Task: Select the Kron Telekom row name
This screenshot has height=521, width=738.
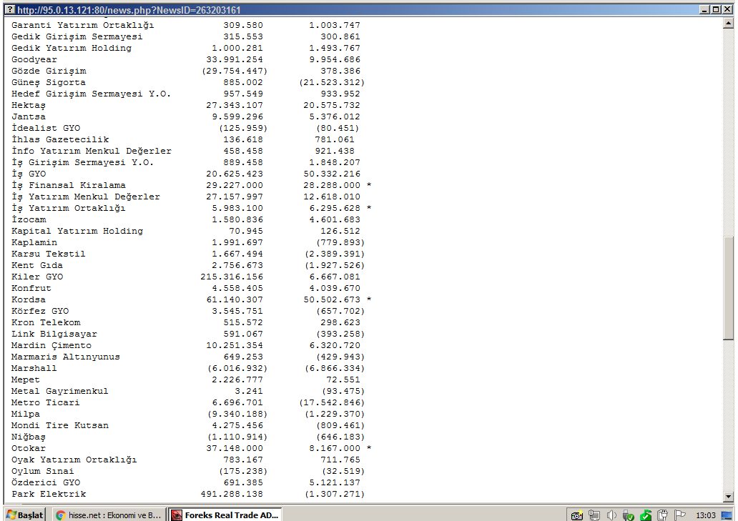Action: pyautogui.click(x=46, y=322)
